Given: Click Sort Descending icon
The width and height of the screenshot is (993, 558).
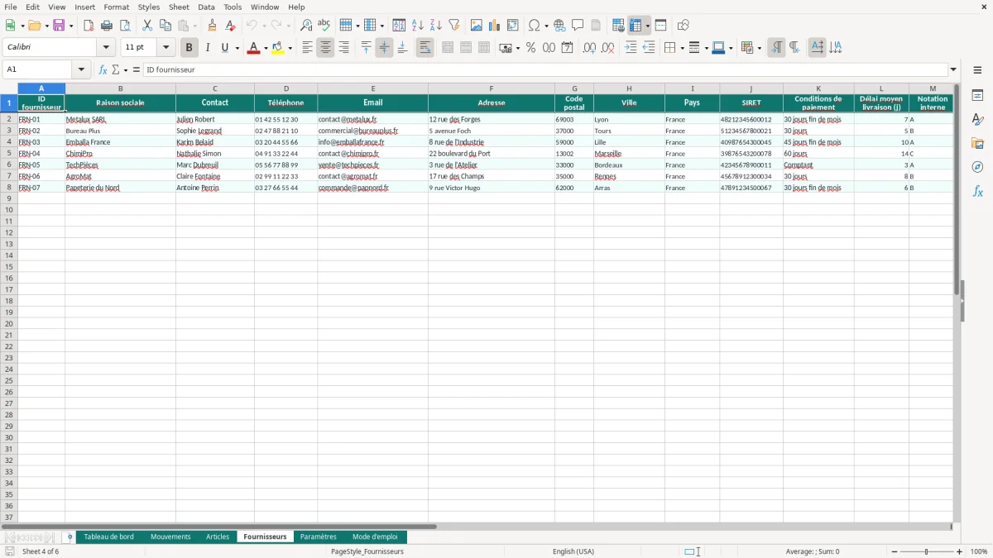Looking at the screenshot, I should click(x=436, y=26).
